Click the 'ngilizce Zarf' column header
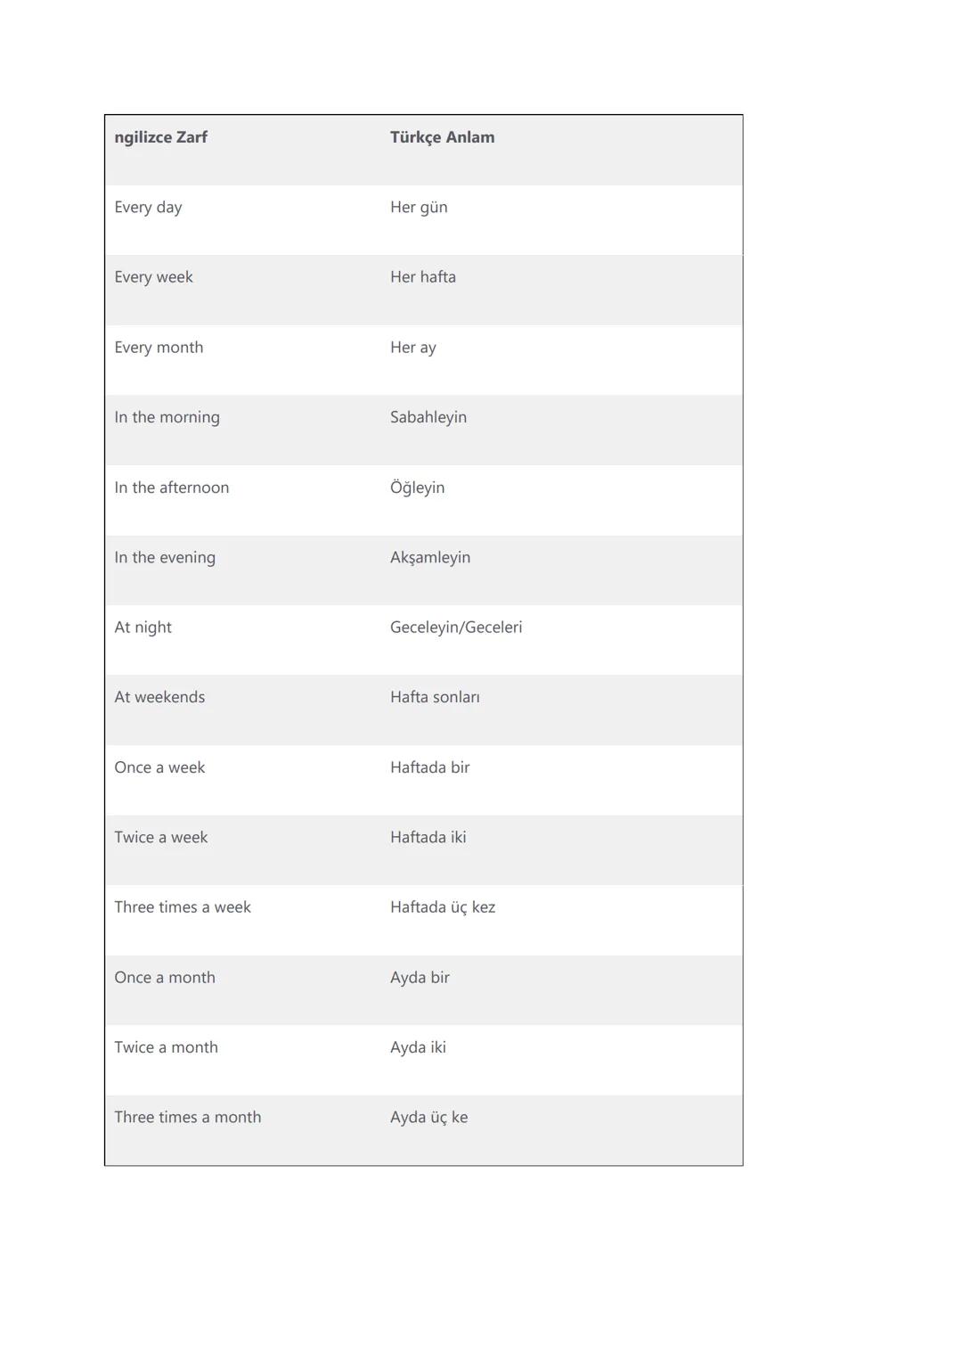This screenshot has width=962, height=1361. 160,137
